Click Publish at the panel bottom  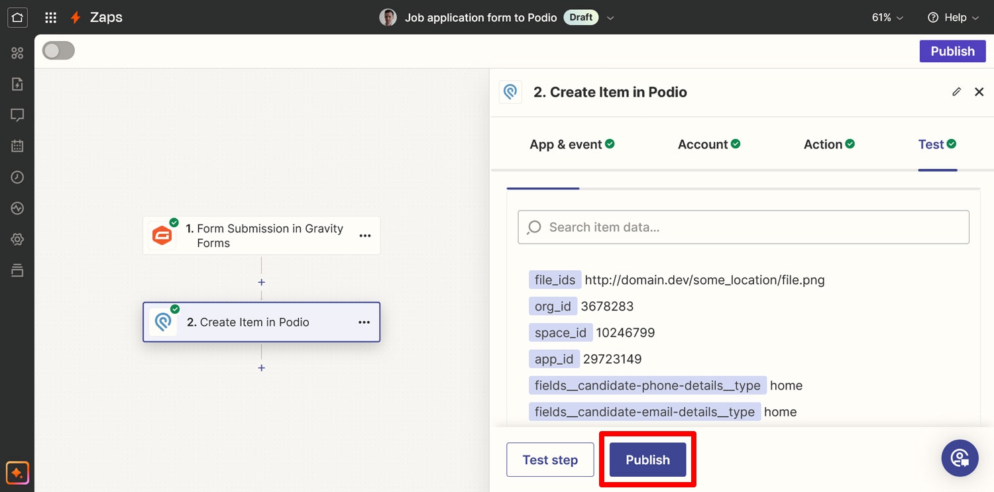[x=647, y=460]
